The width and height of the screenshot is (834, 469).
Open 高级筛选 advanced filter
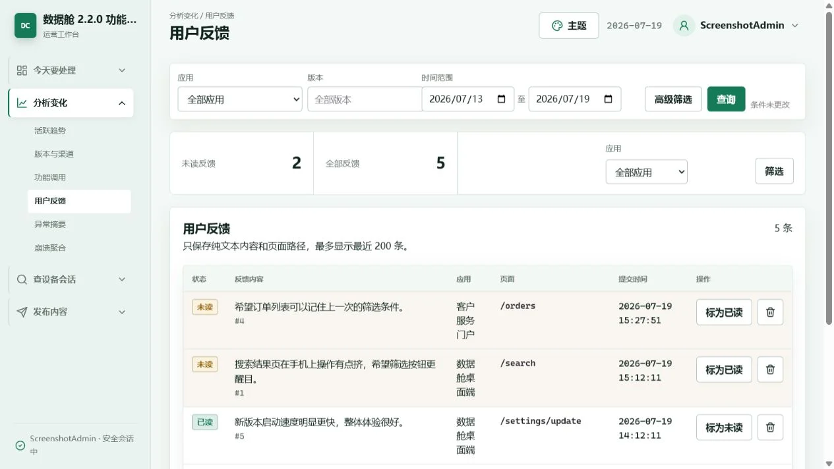(x=673, y=99)
